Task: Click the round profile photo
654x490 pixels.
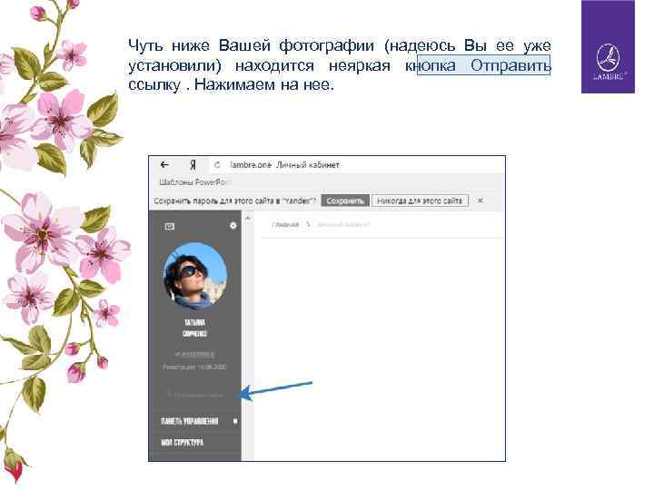Action: pos(195,276)
